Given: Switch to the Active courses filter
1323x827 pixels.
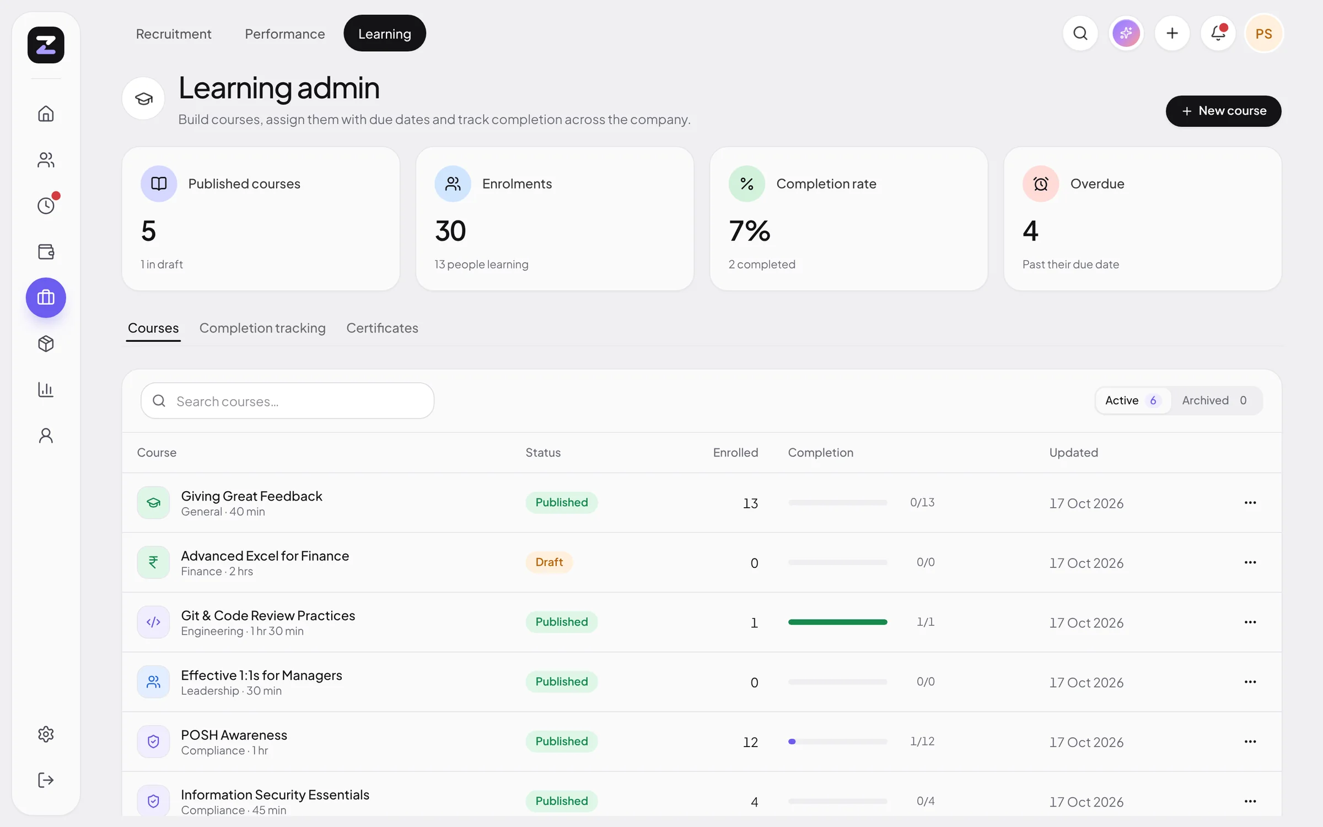Looking at the screenshot, I should [1132, 401].
